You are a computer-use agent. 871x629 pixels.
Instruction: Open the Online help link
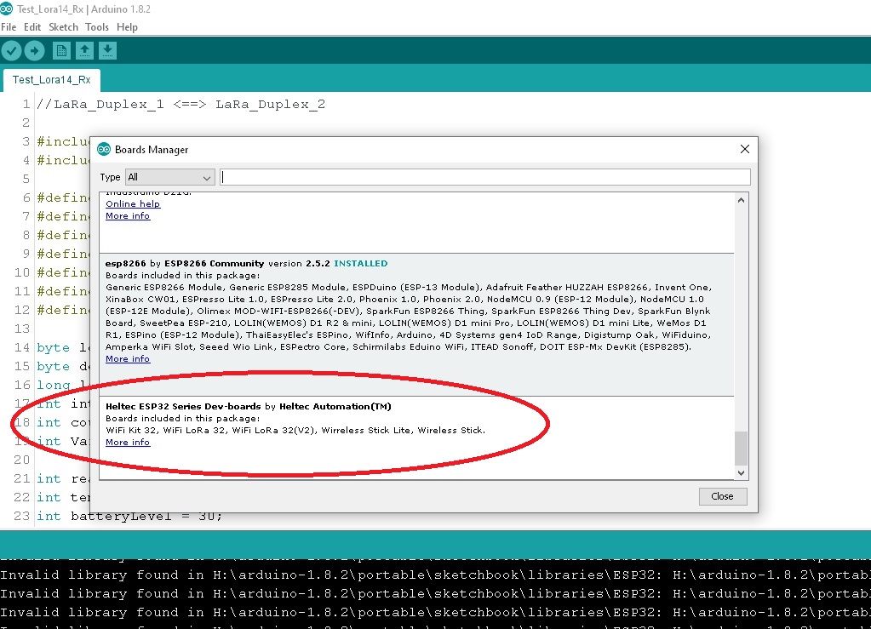133,203
